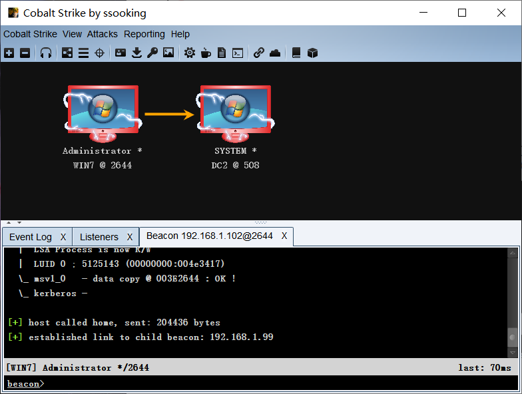Click the cube About icon
Image resolution: width=522 pixels, height=394 pixels.
[312, 53]
